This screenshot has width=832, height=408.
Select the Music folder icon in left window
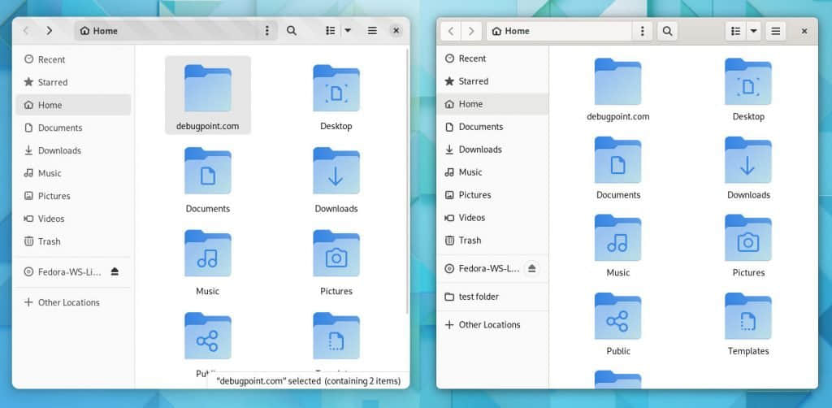[207, 253]
